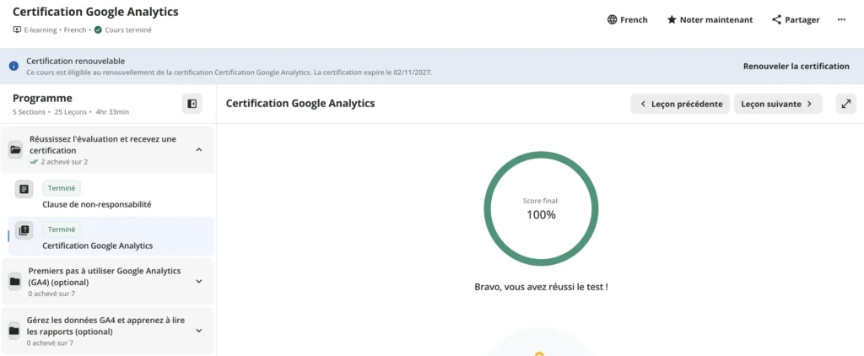
Task: Click the Programme heading
Action: [42, 99]
